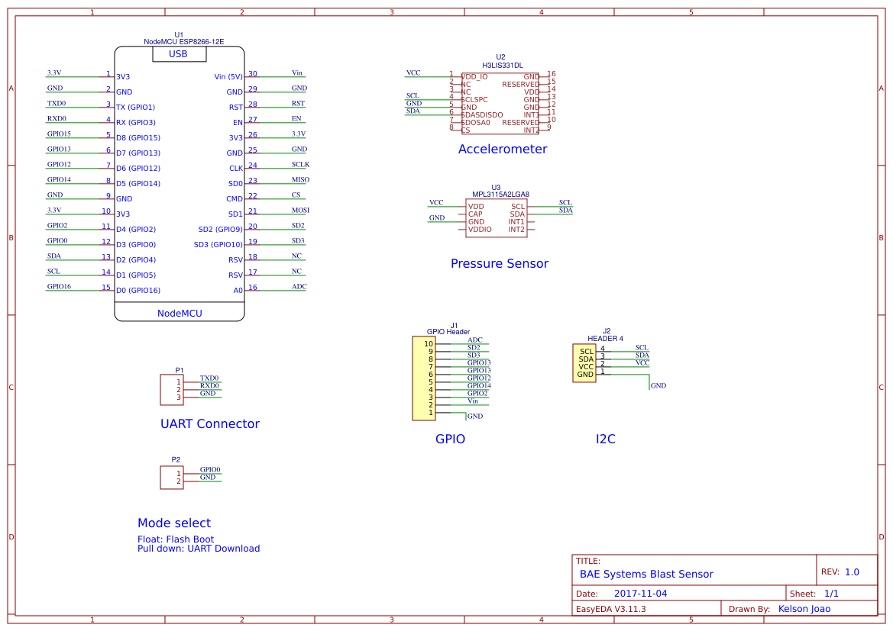Click the SDA net label near J2
Screen dimensions: 893x631
point(642,355)
